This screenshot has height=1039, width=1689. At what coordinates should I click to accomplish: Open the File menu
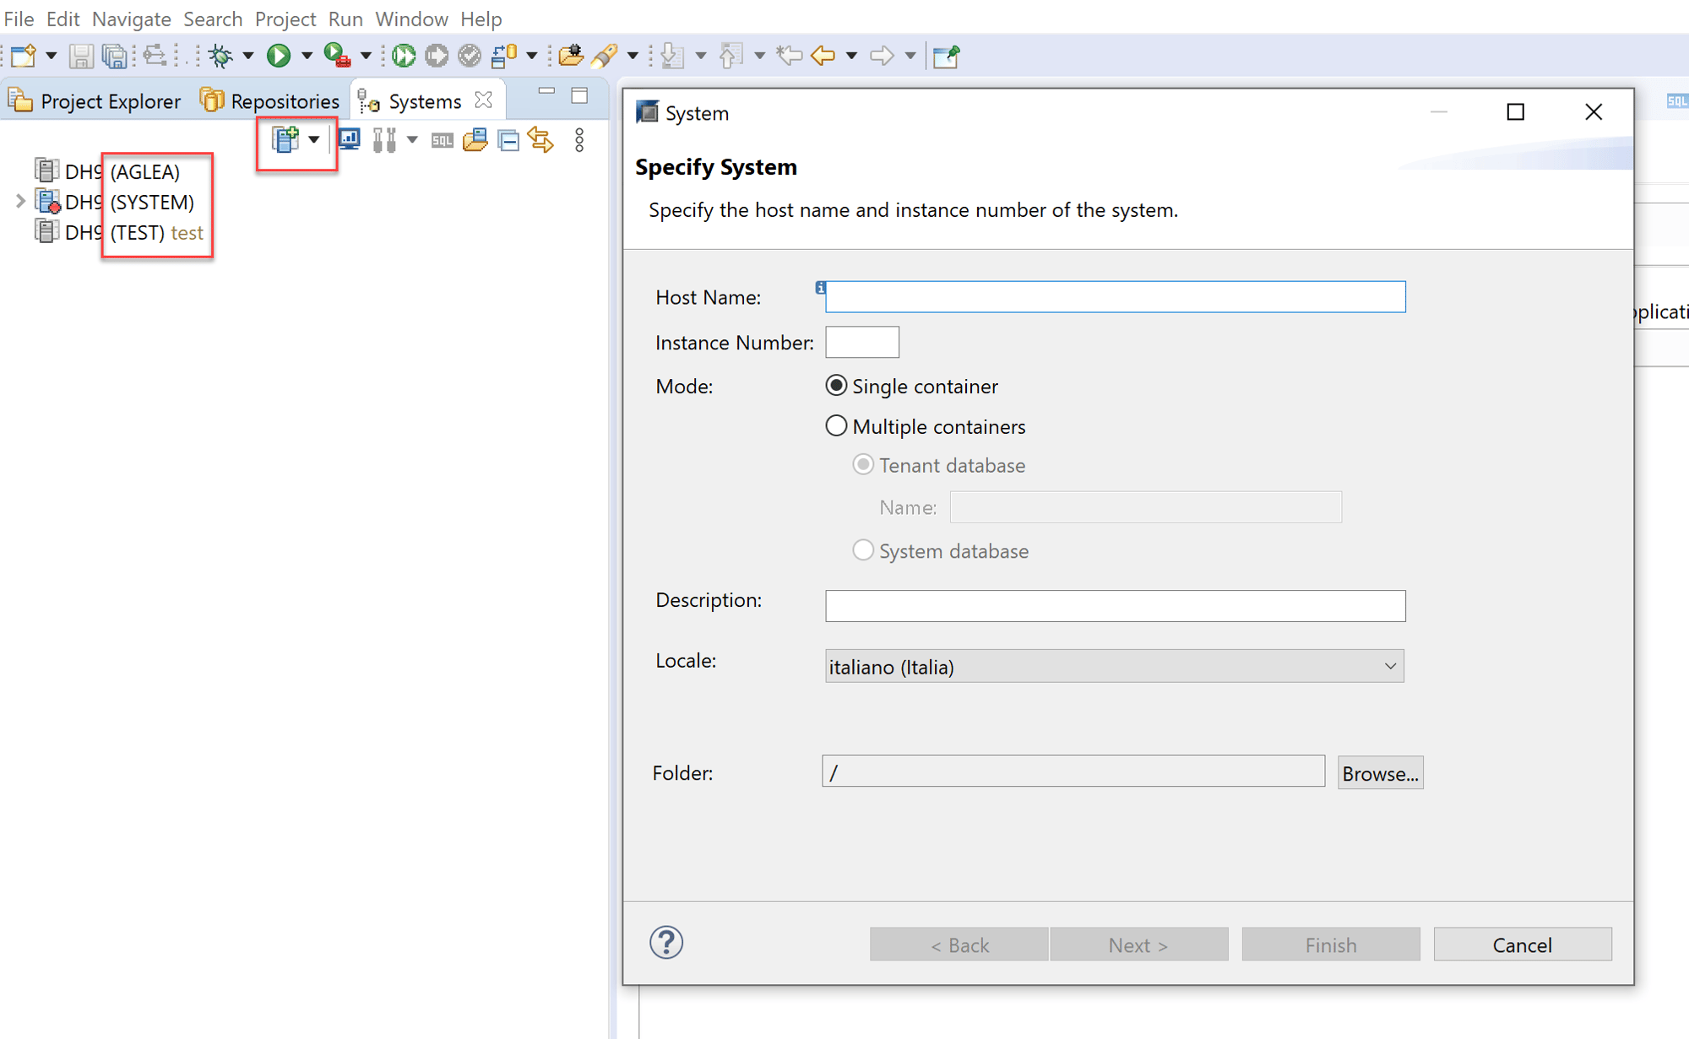click(19, 19)
